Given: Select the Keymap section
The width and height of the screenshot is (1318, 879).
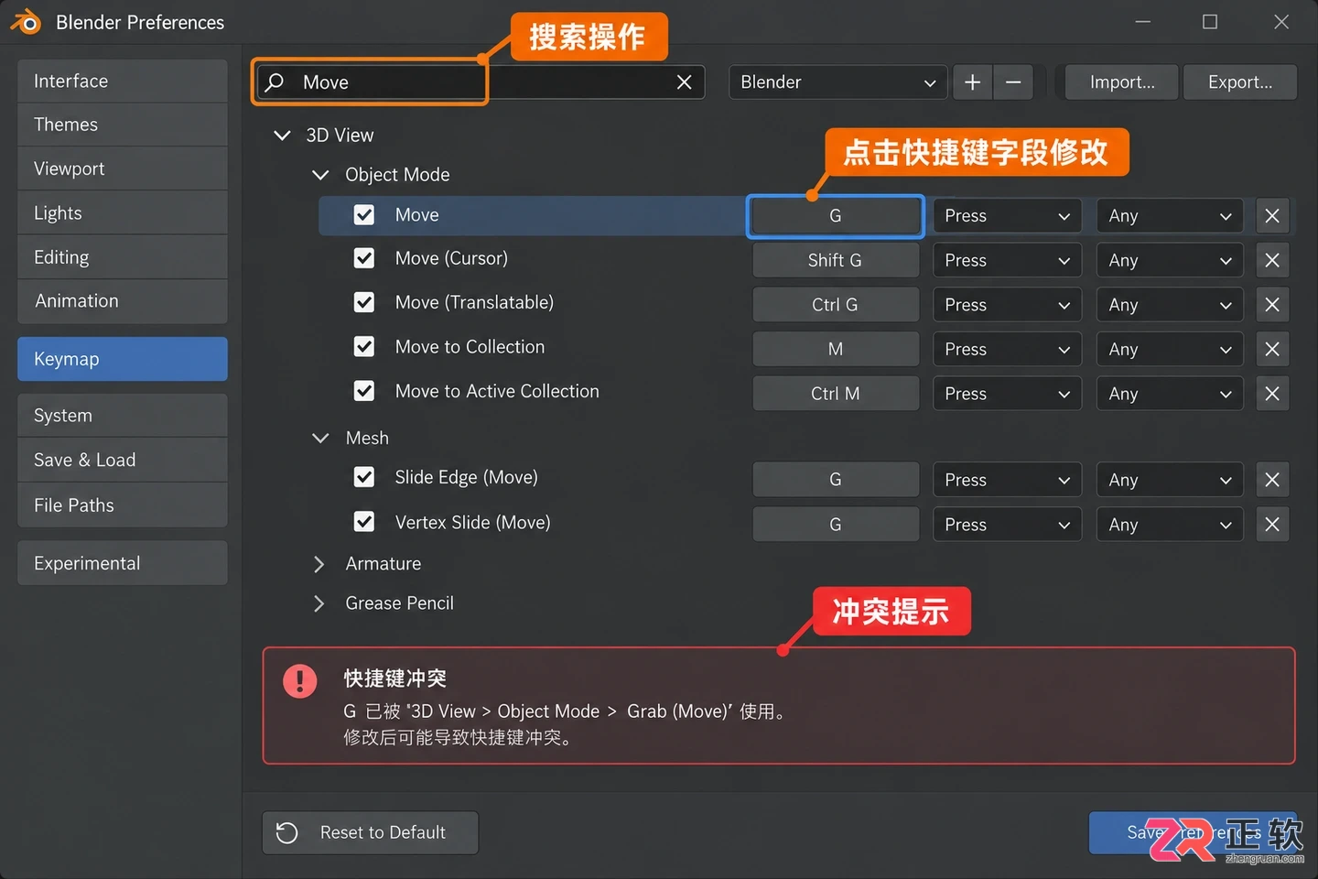Looking at the screenshot, I should pyautogui.click(x=123, y=359).
